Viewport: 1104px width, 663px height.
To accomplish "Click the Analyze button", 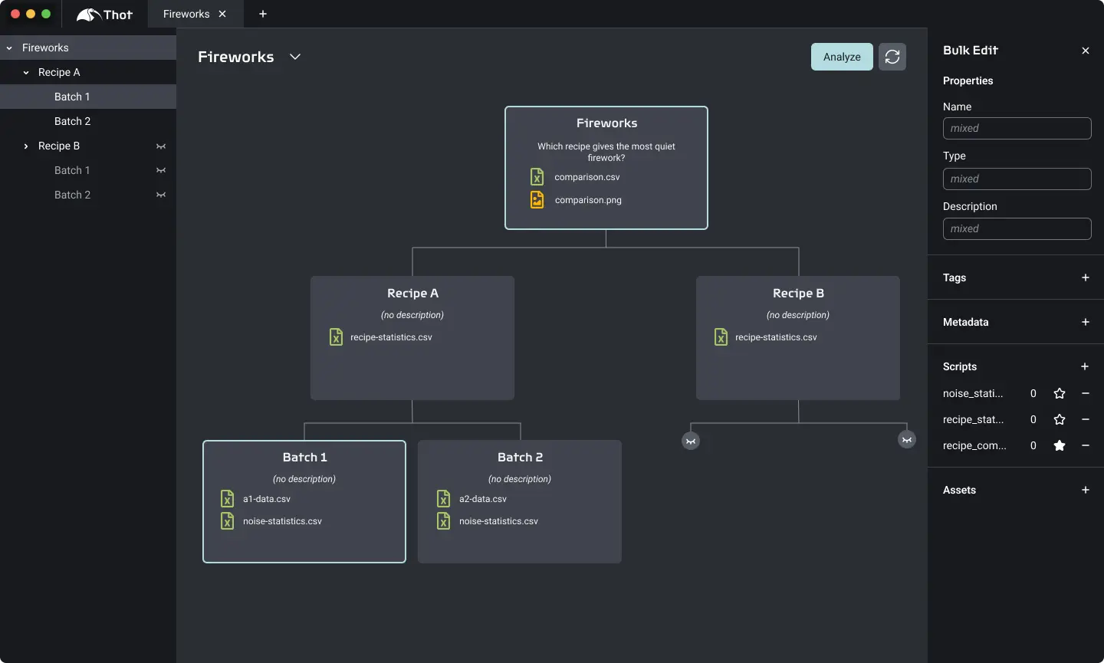I will click(x=841, y=56).
